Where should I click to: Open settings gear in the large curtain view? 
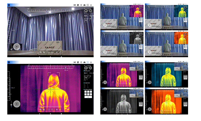[9, 5]
